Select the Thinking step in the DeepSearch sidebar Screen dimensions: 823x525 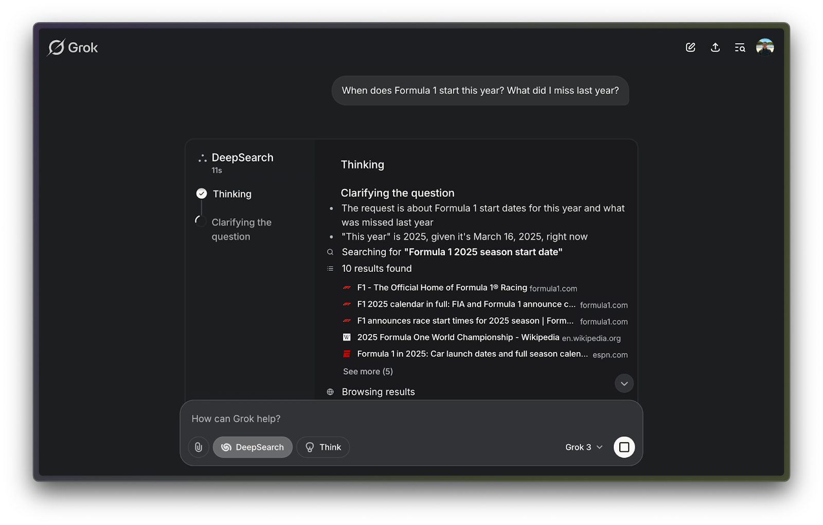(231, 194)
